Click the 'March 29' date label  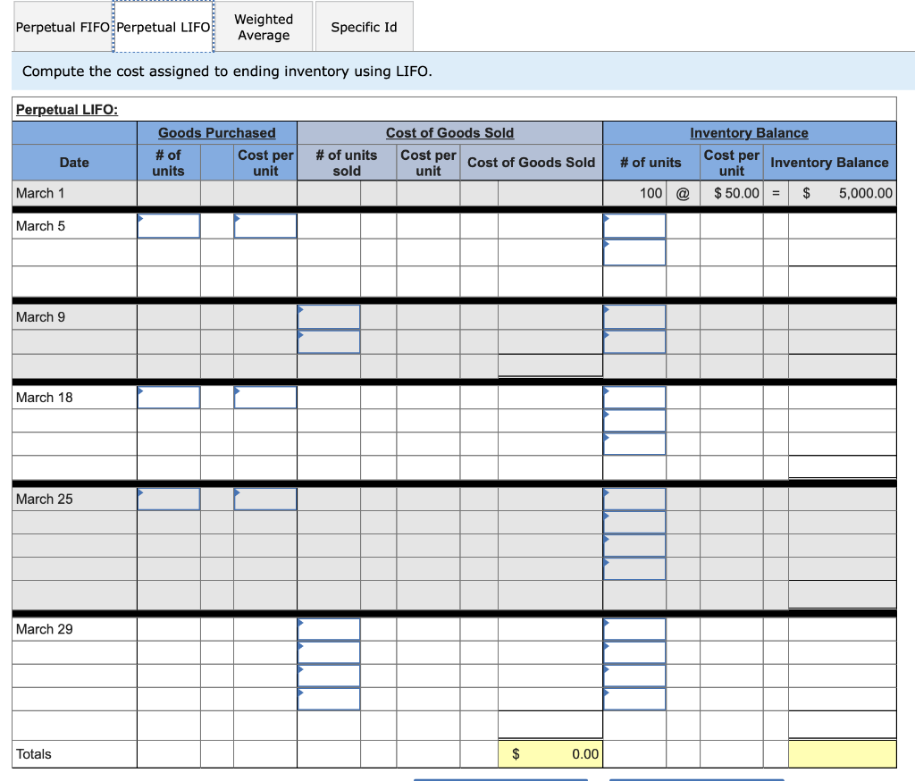[x=45, y=629]
